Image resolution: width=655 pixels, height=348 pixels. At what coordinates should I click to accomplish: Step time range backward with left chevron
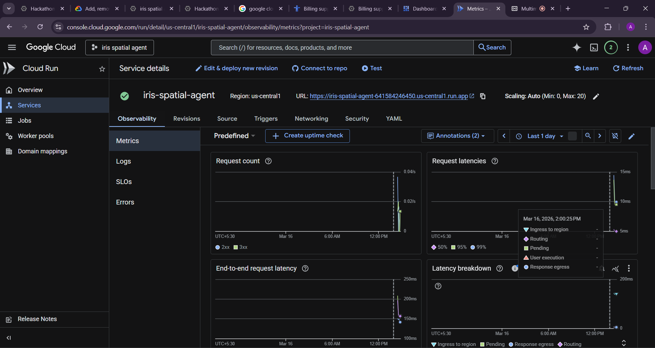[504, 136]
